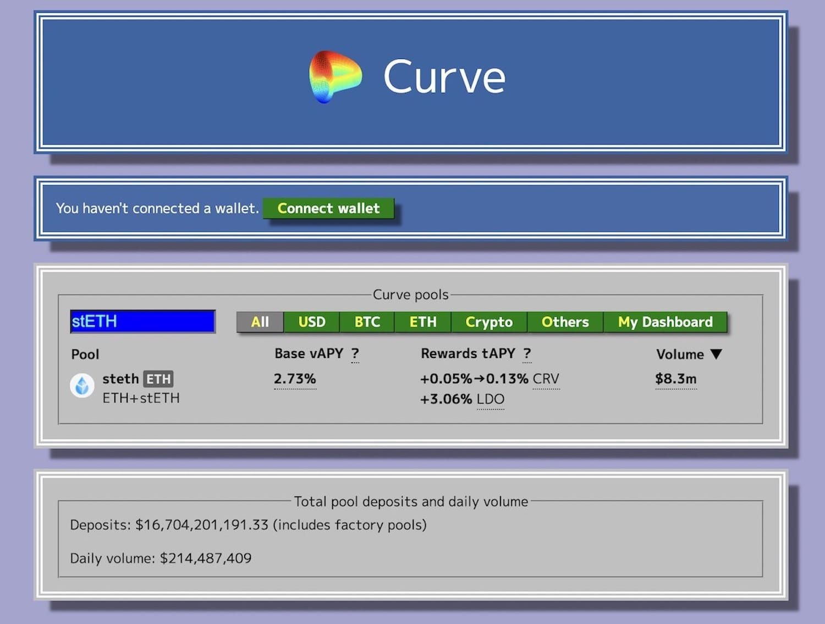The height and width of the screenshot is (624, 825).
Task: Filter pools by the ETH tab
Action: click(423, 322)
